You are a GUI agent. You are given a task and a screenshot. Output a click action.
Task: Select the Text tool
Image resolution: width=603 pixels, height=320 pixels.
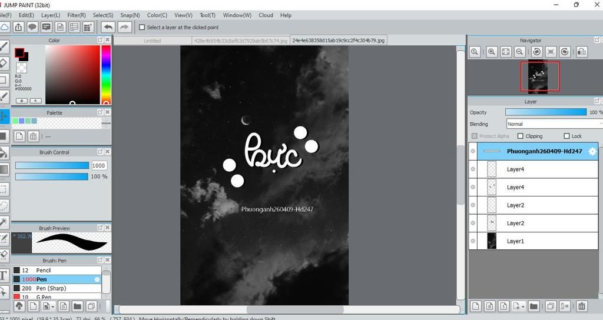[4, 275]
